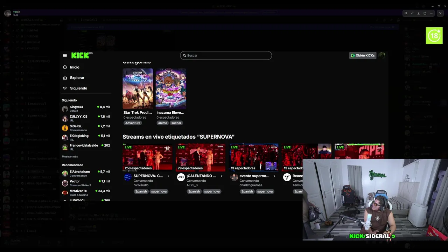
Task: Click the Buscar search field
Action: [226, 55]
